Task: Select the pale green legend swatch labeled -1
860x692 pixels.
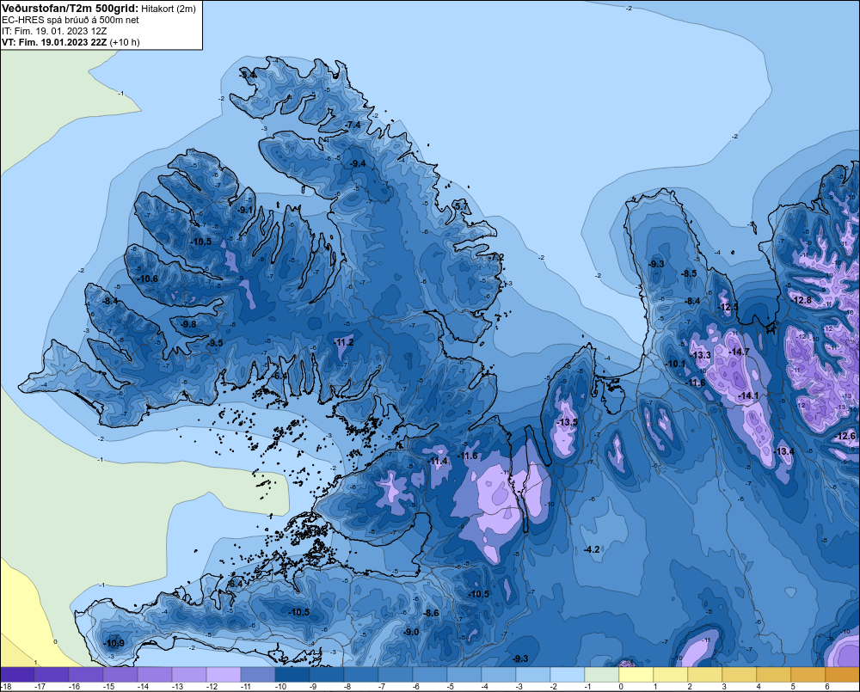Action: click(601, 675)
